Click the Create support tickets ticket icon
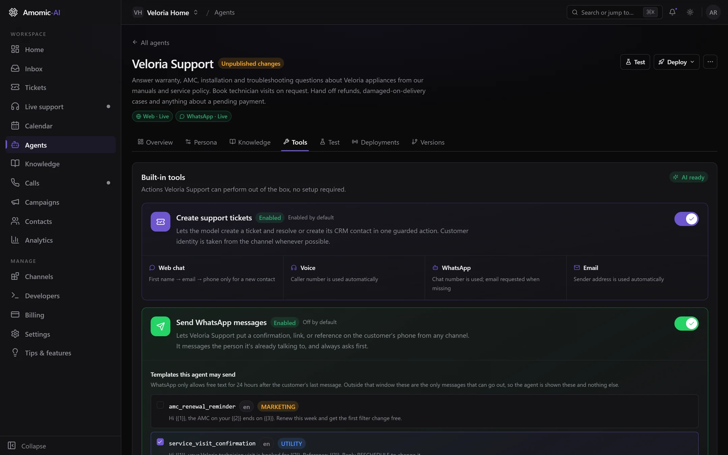The width and height of the screenshot is (728, 455). click(160, 221)
